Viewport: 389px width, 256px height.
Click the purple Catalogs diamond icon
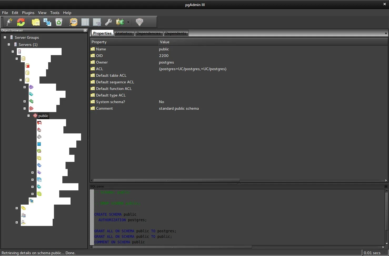[x=31, y=87]
